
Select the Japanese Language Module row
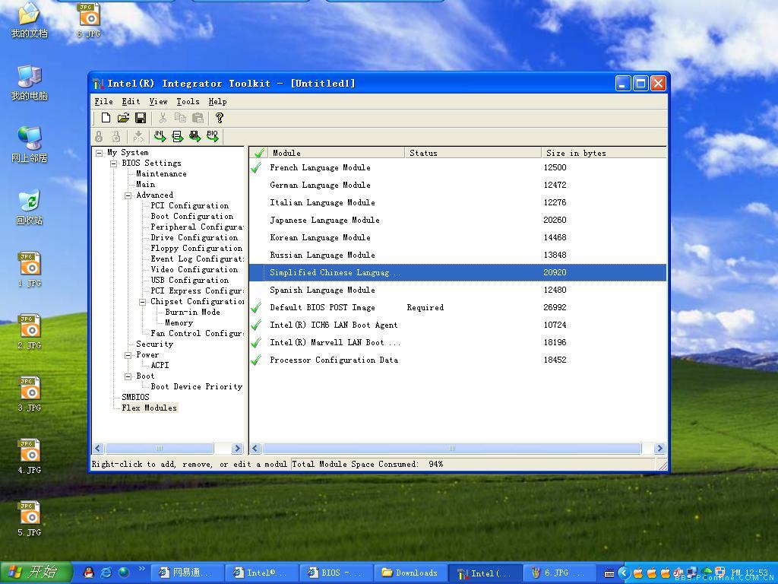[x=457, y=220]
